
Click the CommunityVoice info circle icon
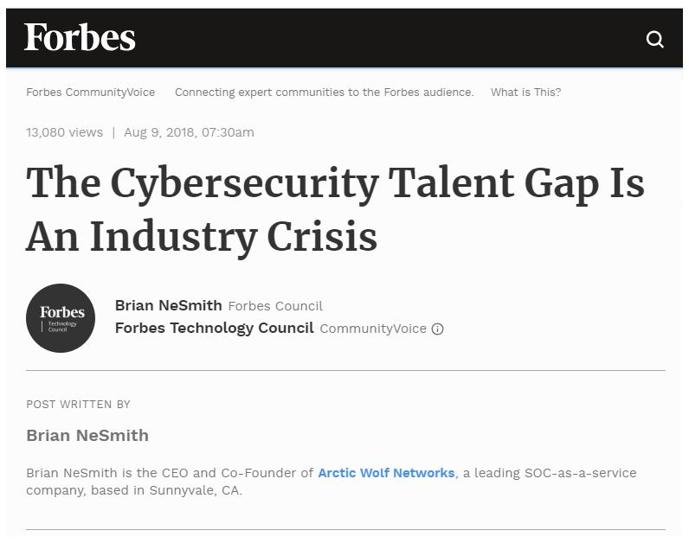point(437,329)
